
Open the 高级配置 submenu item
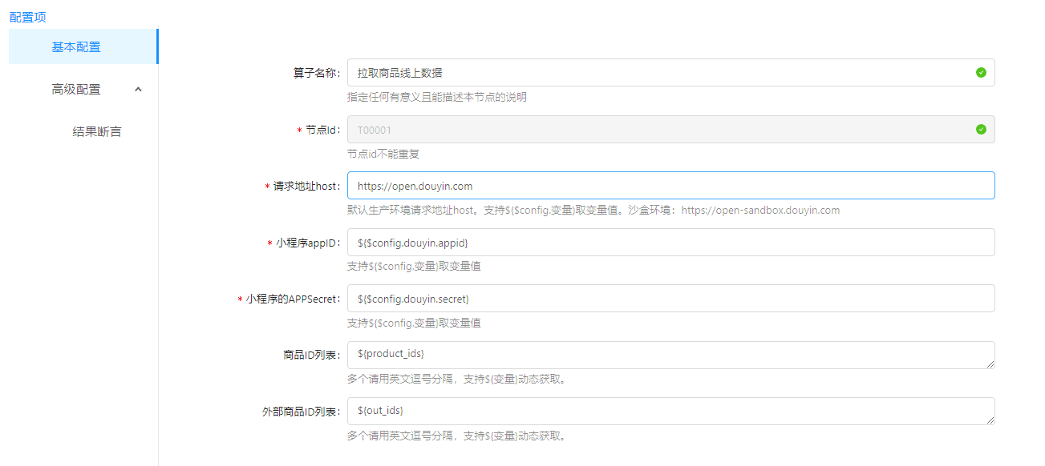click(76, 90)
